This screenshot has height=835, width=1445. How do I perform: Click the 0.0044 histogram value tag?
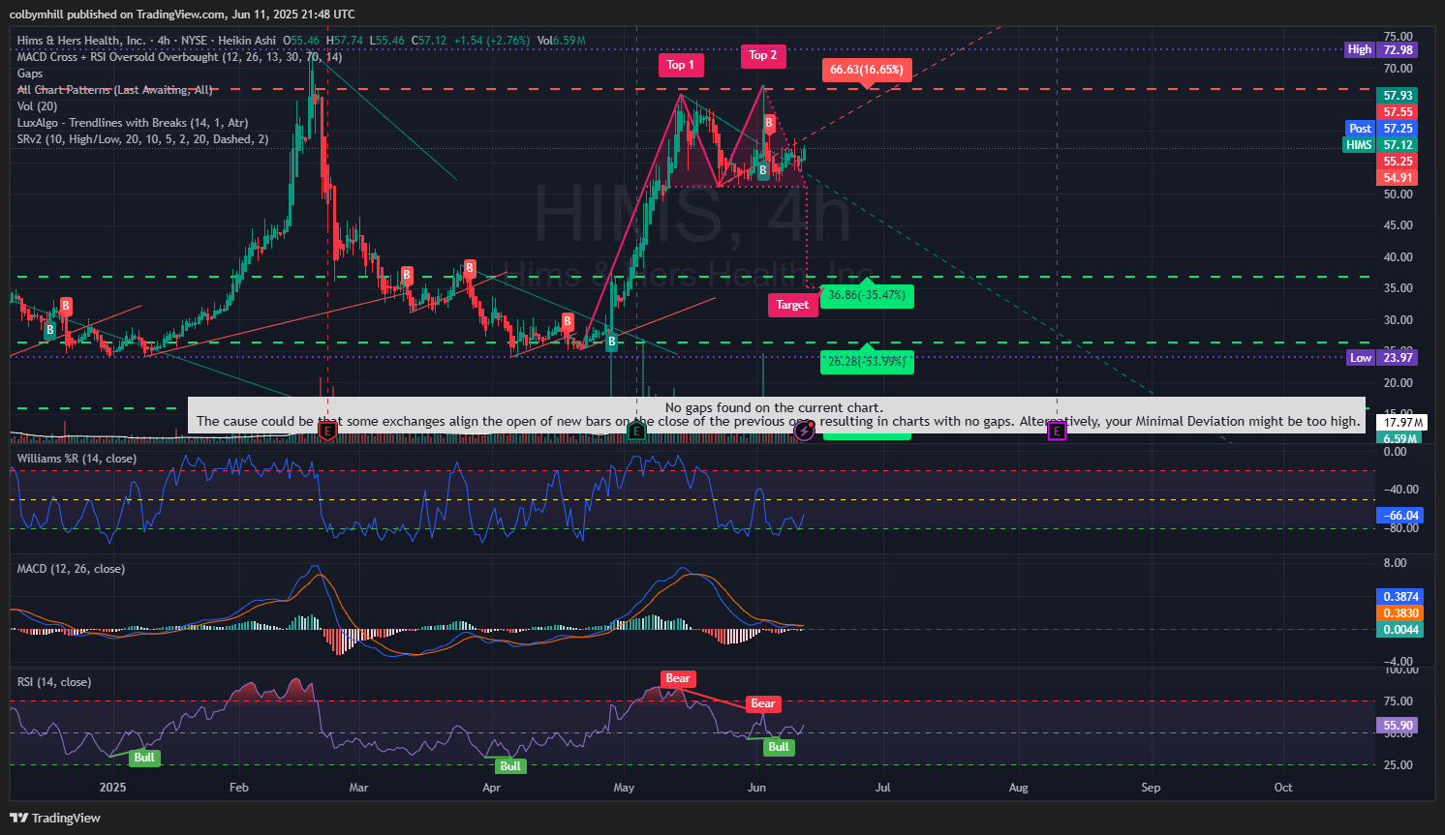click(1400, 629)
